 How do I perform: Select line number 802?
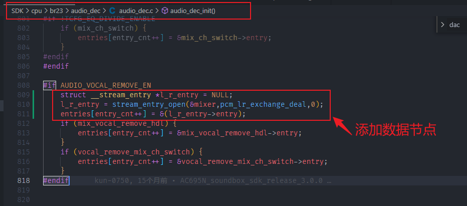pos(24,29)
